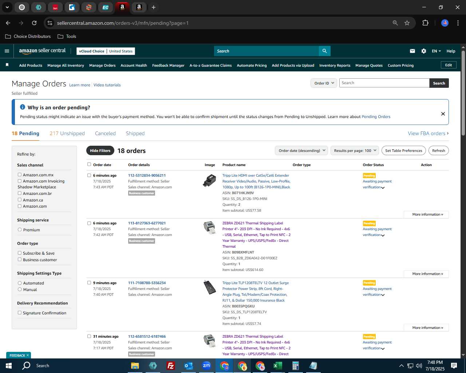The height and width of the screenshot is (373, 466).
Task: Click the bookmark icon on navigation bar
Action: tap(7, 65)
